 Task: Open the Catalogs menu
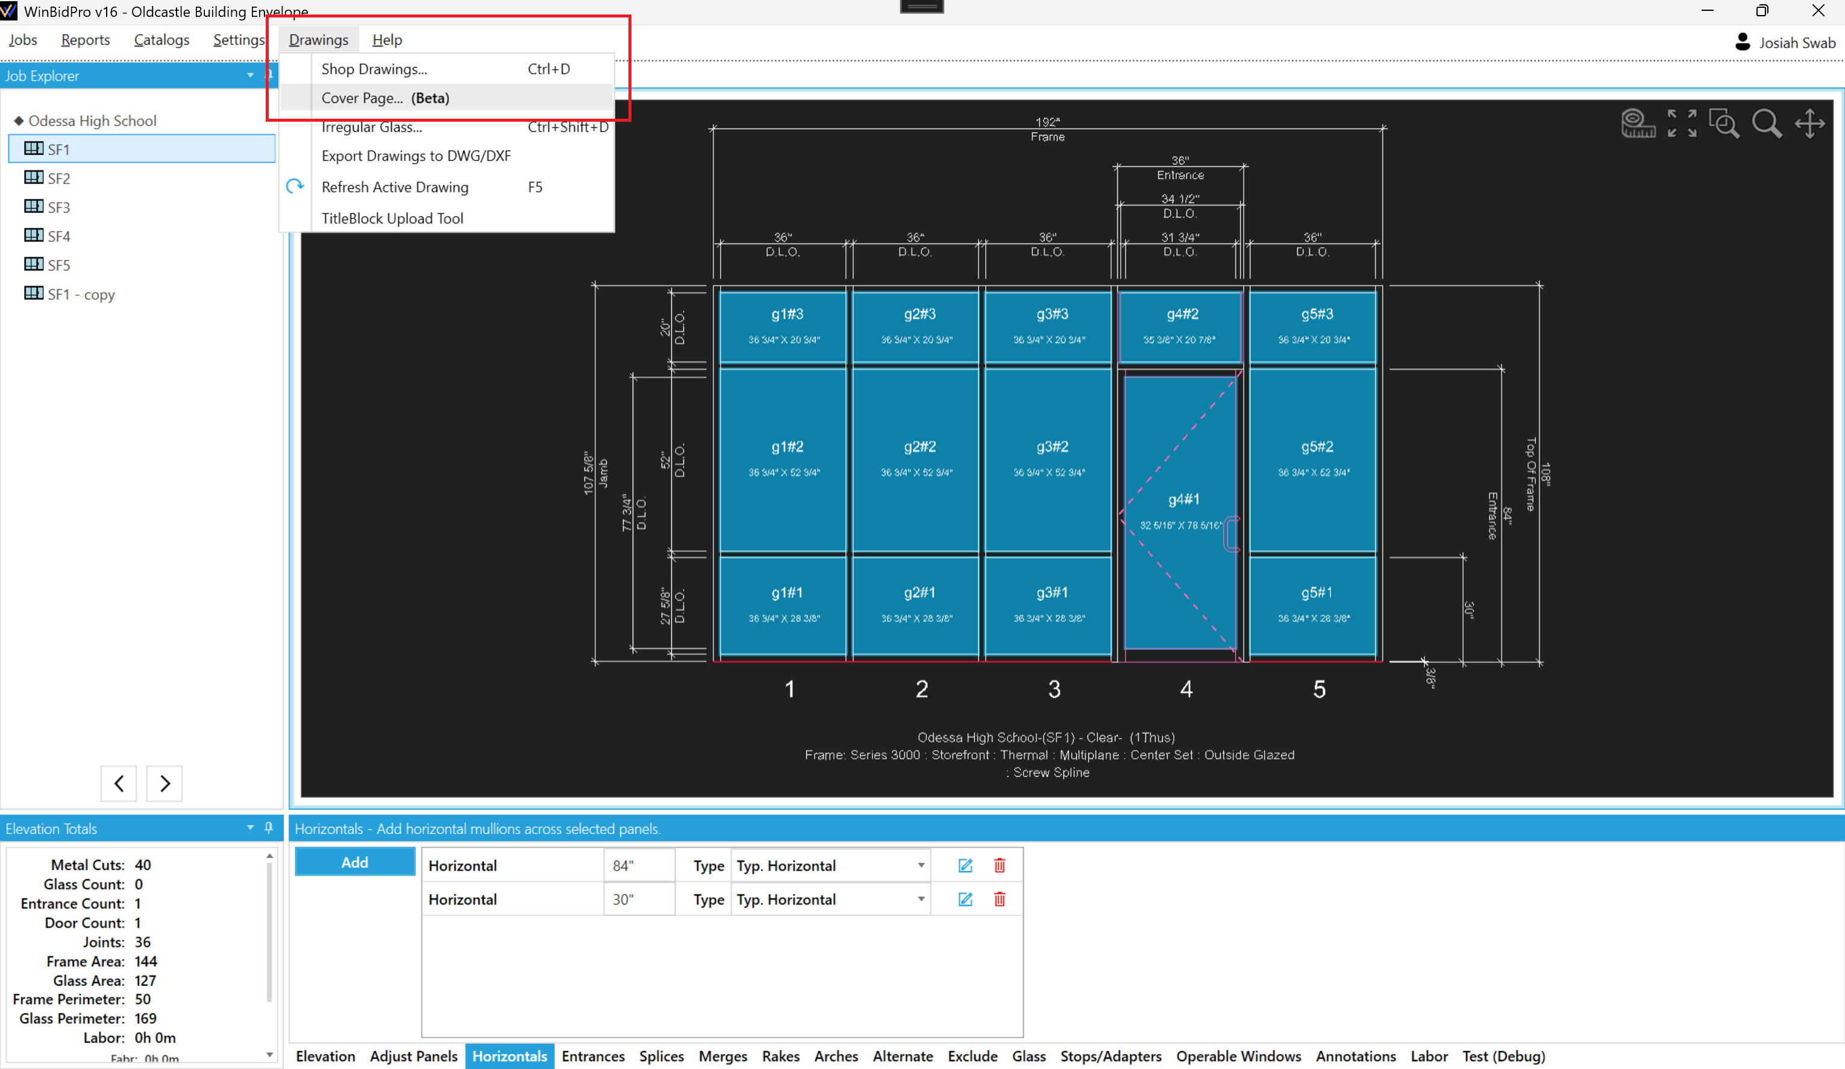tap(162, 40)
